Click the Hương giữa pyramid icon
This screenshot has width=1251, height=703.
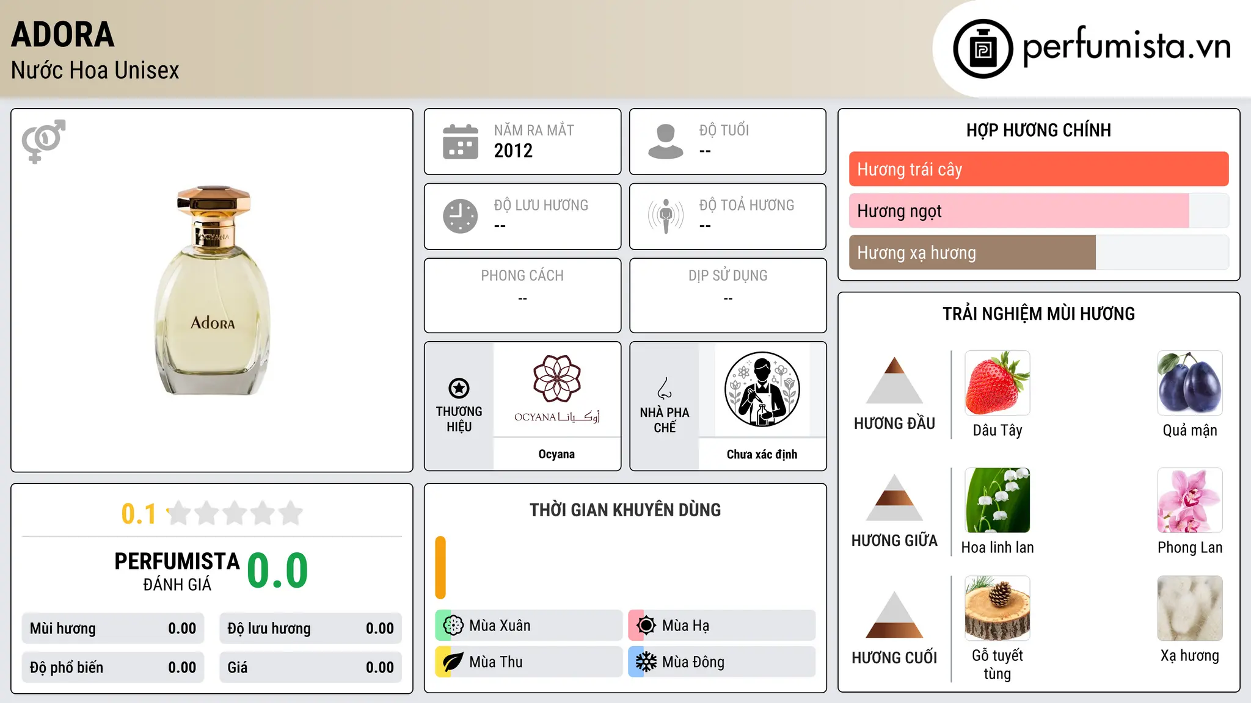[x=894, y=497]
